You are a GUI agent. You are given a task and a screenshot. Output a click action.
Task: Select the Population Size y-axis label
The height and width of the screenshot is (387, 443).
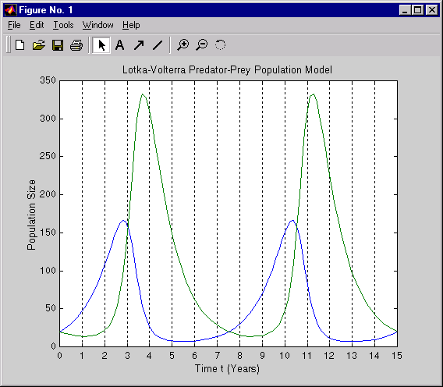31,215
